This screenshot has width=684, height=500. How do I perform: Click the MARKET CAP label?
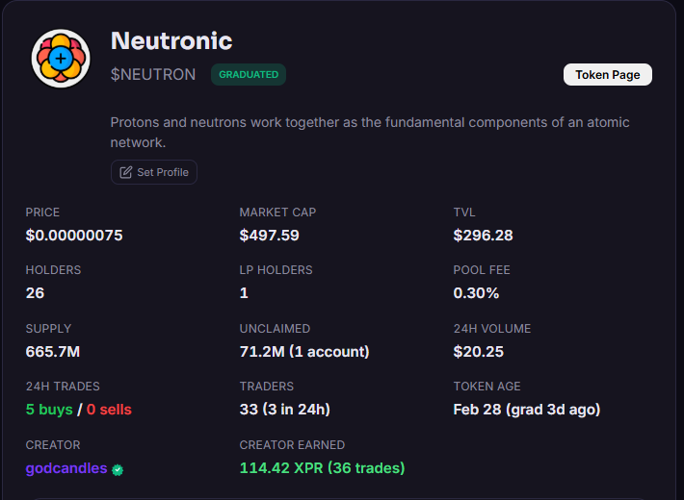click(x=277, y=212)
